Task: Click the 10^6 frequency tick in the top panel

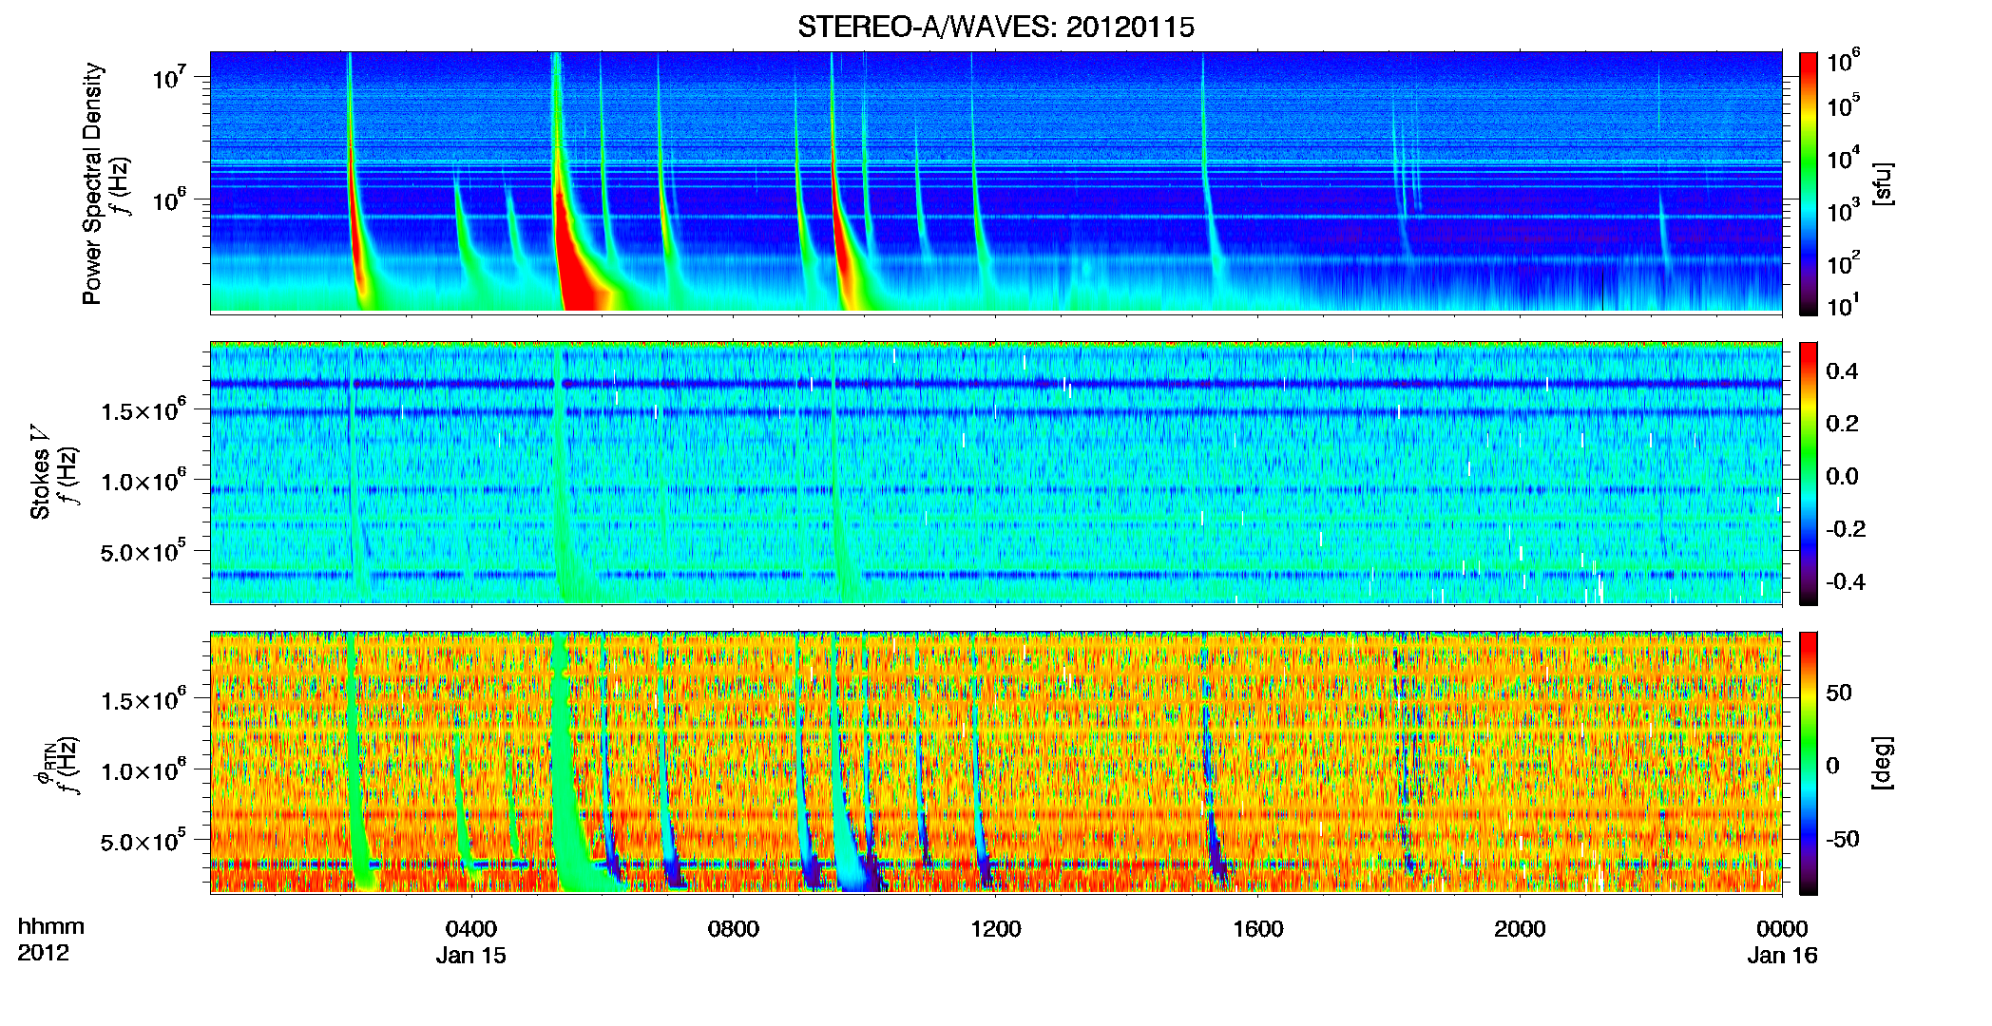Action: (172, 200)
